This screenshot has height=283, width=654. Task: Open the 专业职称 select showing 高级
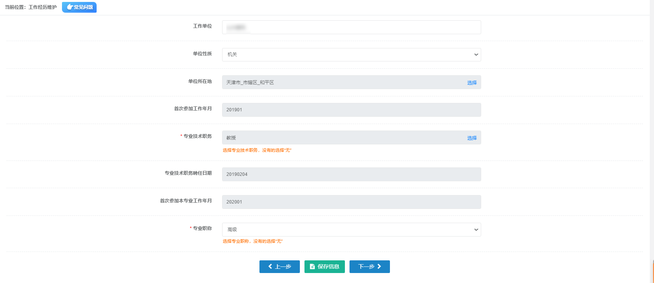tap(346, 230)
